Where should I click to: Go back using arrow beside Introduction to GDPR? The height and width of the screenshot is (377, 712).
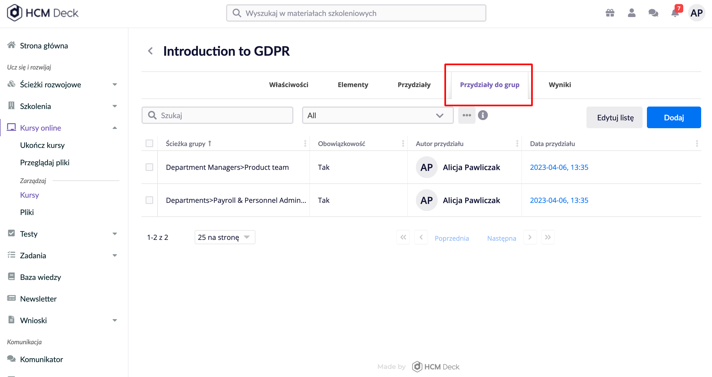[x=150, y=51]
